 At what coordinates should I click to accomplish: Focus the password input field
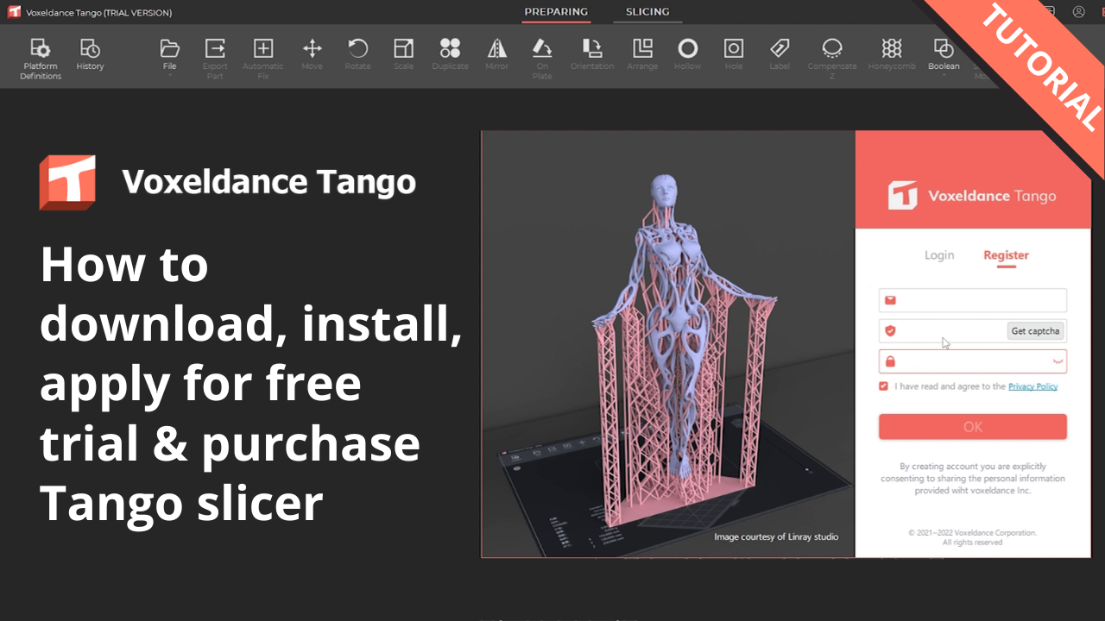973,361
